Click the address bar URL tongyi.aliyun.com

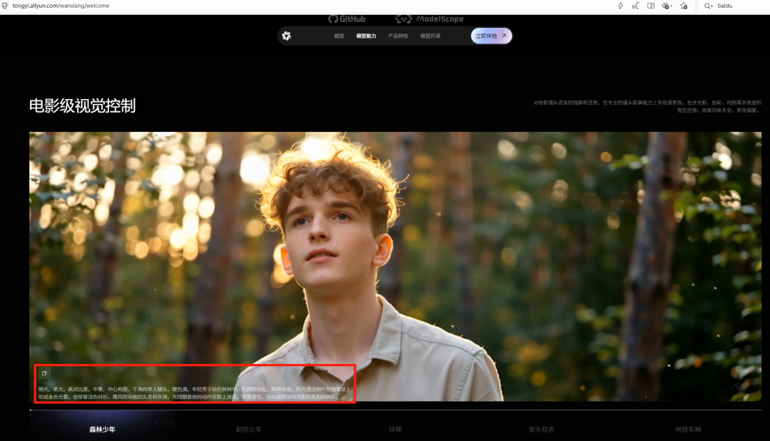(x=61, y=6)
